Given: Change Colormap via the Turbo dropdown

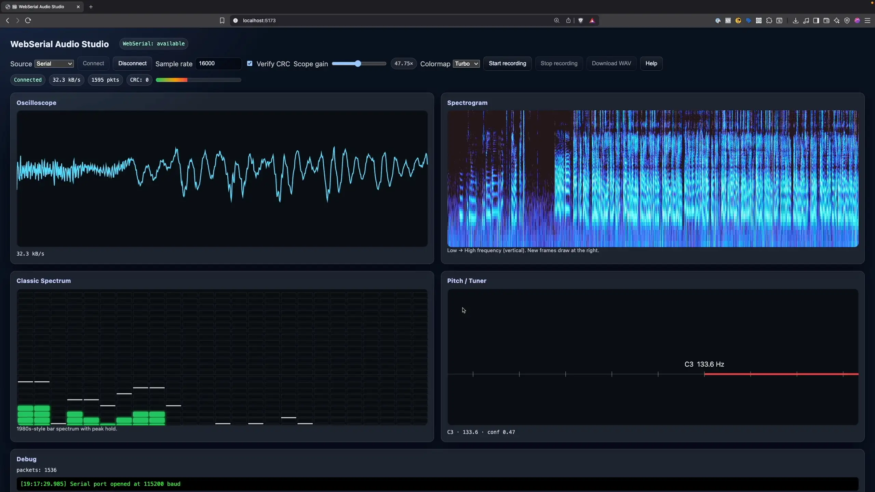Looking at the screenshot, I should pyautogui.click(x=466, y=64).
